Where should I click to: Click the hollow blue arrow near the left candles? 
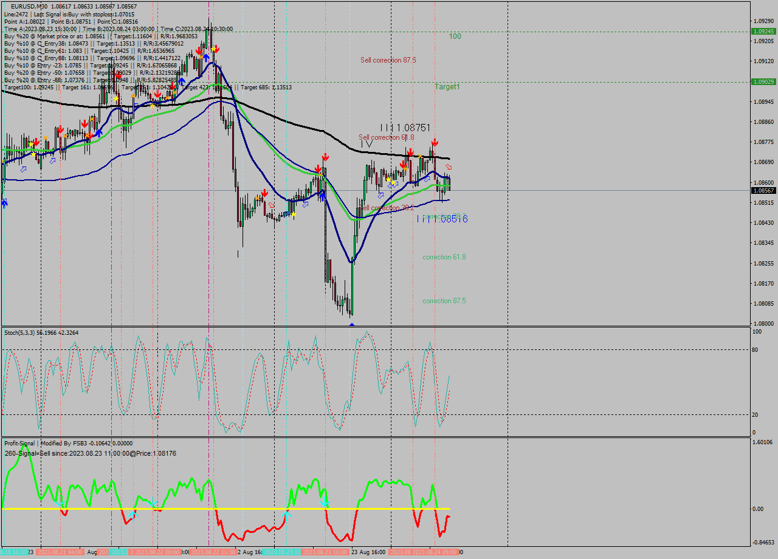pyautogui.click(x=23, y=169)
